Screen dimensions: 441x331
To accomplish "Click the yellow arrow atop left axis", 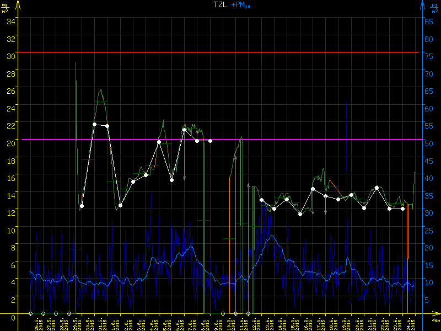I will pos(18,5).
